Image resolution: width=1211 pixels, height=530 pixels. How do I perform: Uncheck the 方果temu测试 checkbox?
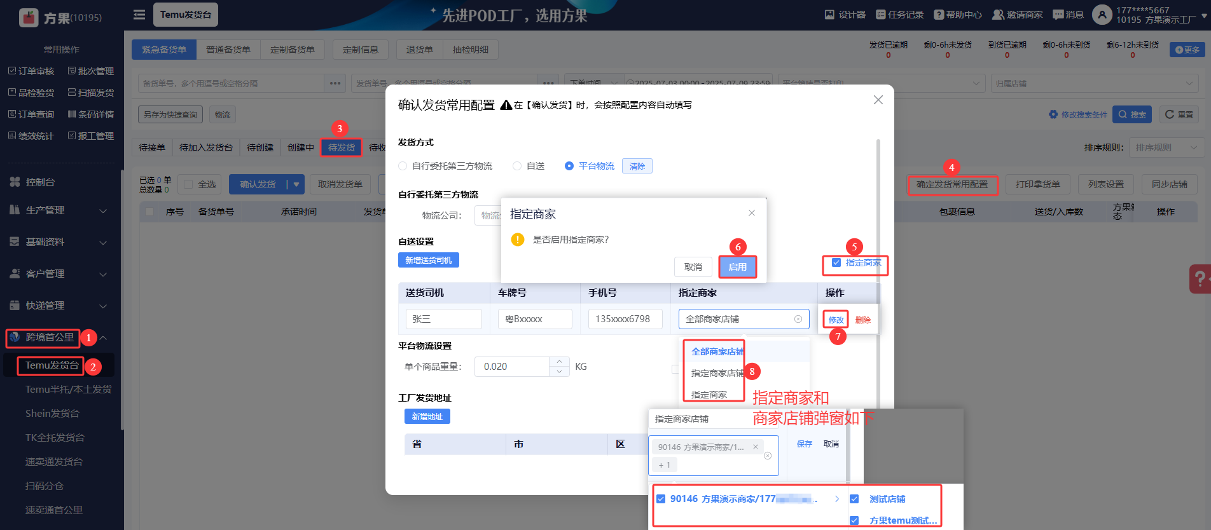point(854,520)
